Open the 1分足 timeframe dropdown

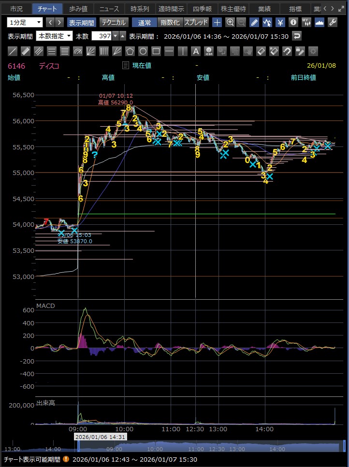coord(25,22)
